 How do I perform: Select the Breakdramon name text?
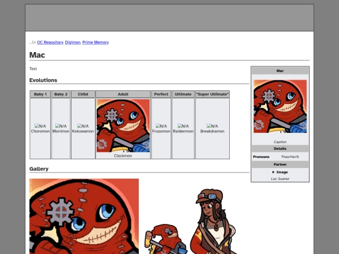tap(212, 131)
